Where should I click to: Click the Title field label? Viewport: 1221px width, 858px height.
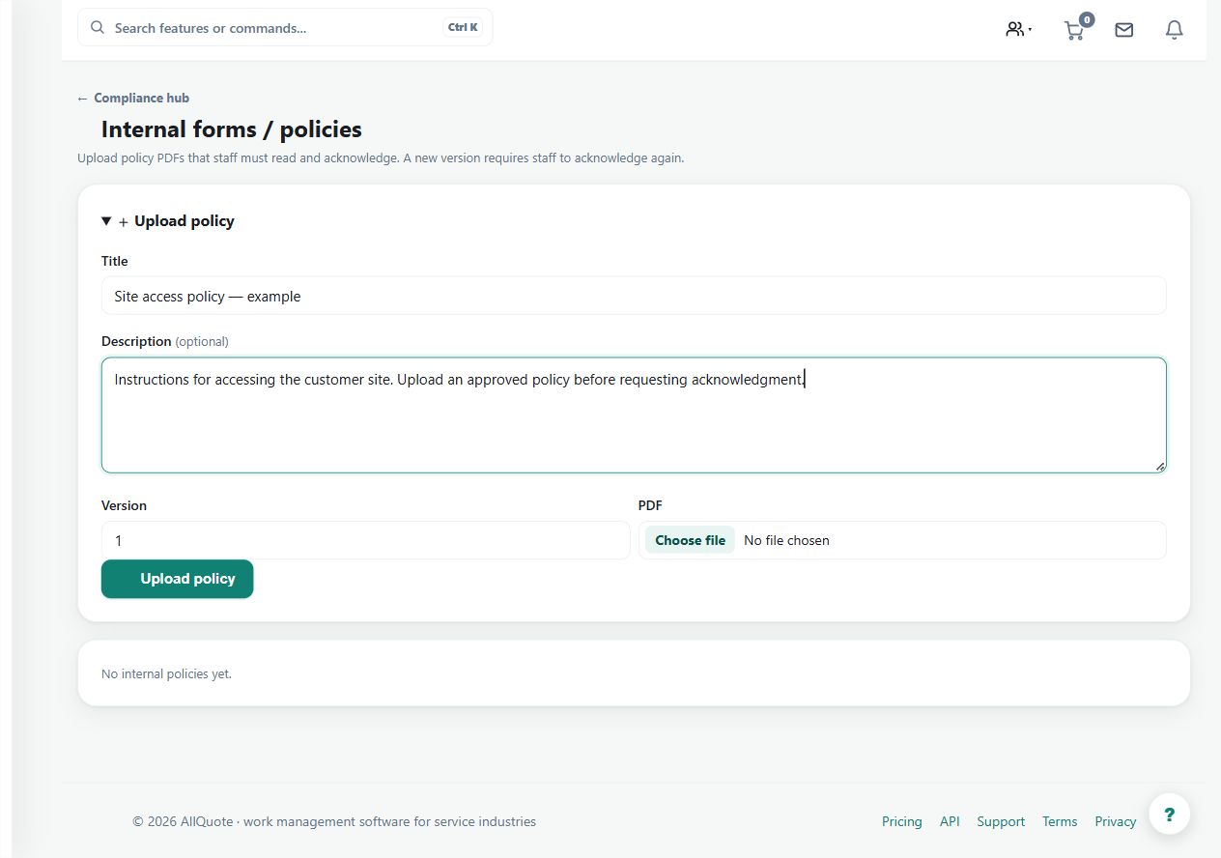point(114,261)
